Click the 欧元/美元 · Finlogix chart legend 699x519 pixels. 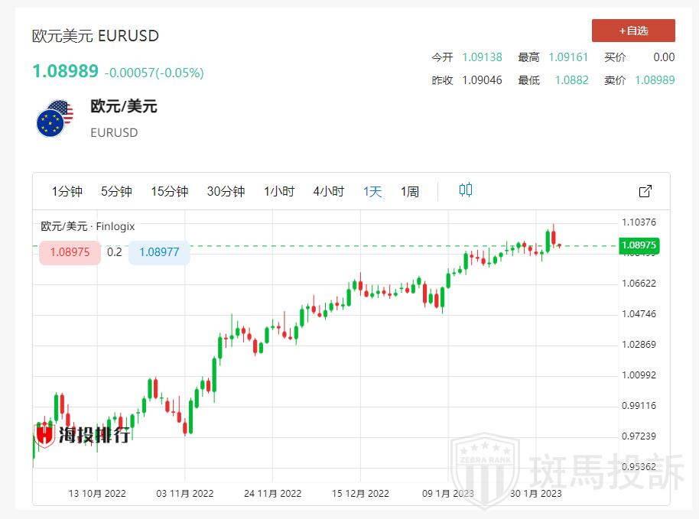87,226
